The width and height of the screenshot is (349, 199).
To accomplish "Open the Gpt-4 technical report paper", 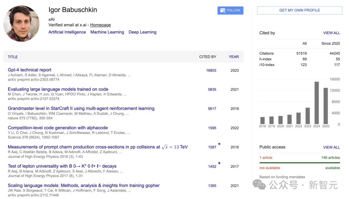I will click(29, 70).
